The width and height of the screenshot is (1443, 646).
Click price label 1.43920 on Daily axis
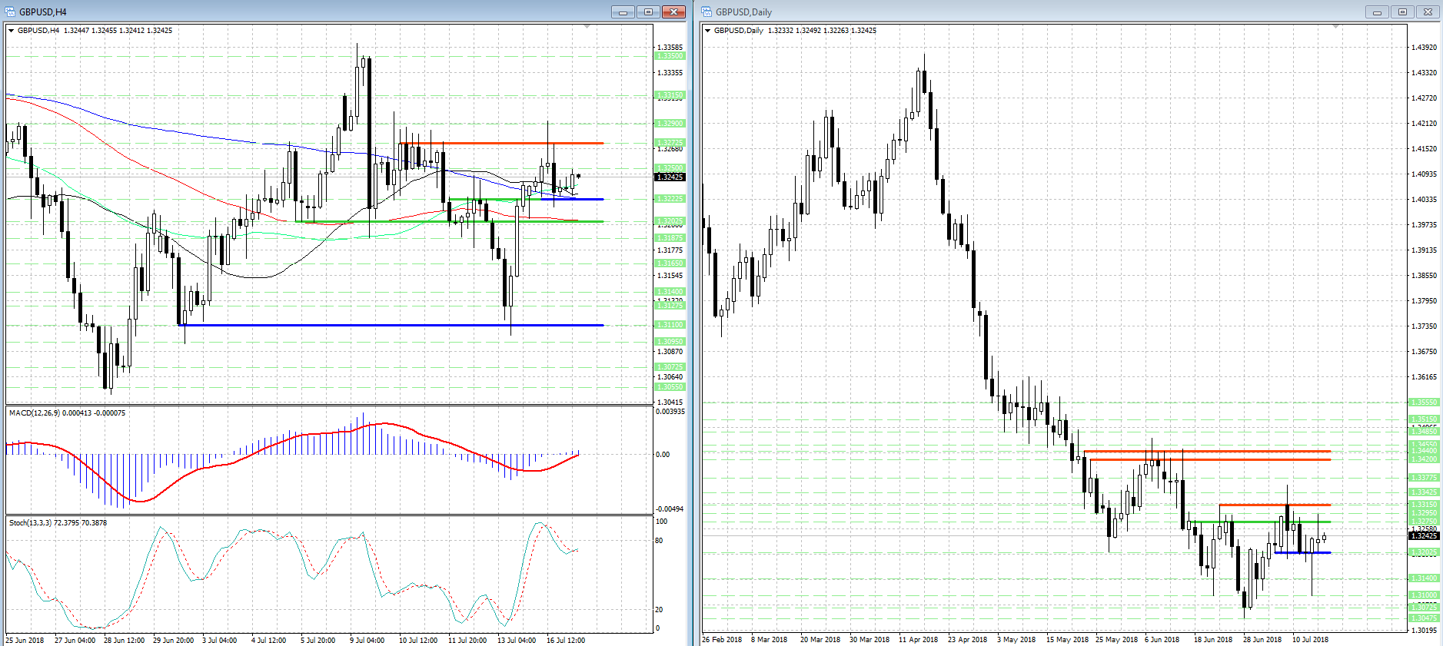tap(1424, 48)
